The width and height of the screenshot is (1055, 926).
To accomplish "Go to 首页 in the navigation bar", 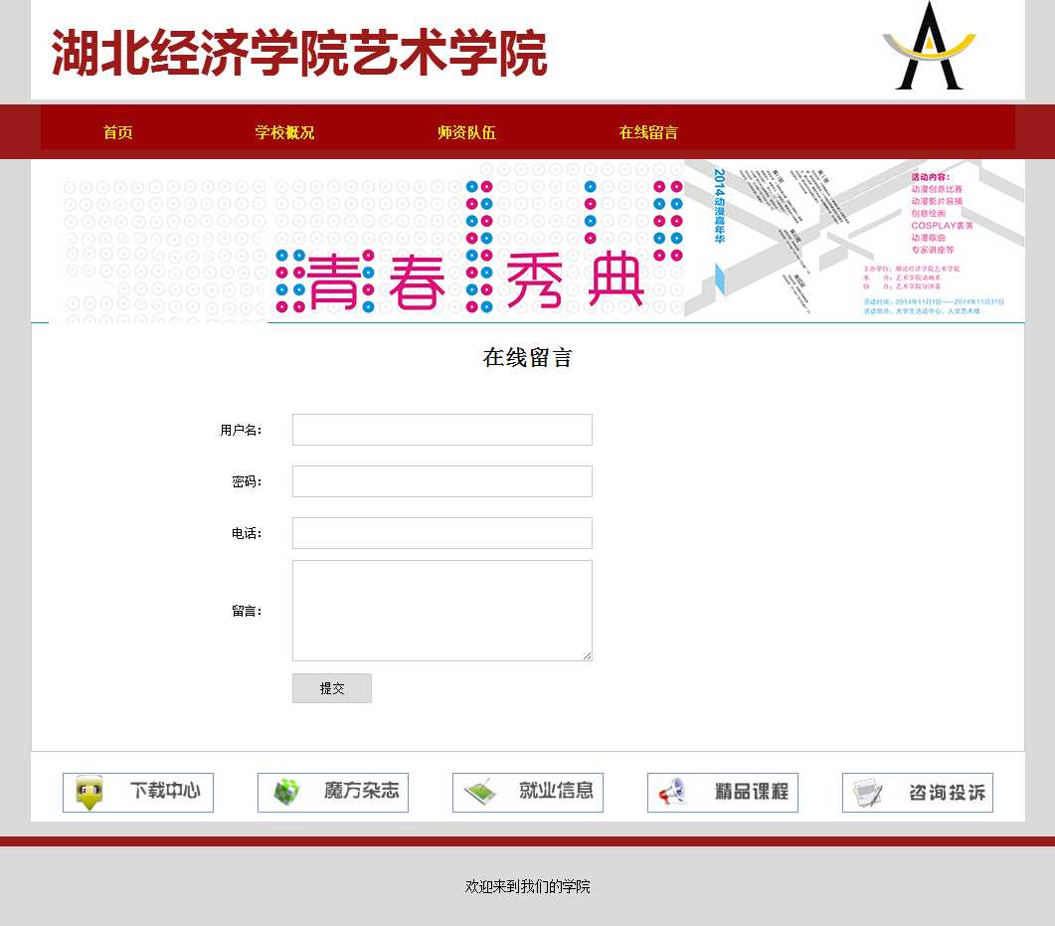I will [117, 132].
